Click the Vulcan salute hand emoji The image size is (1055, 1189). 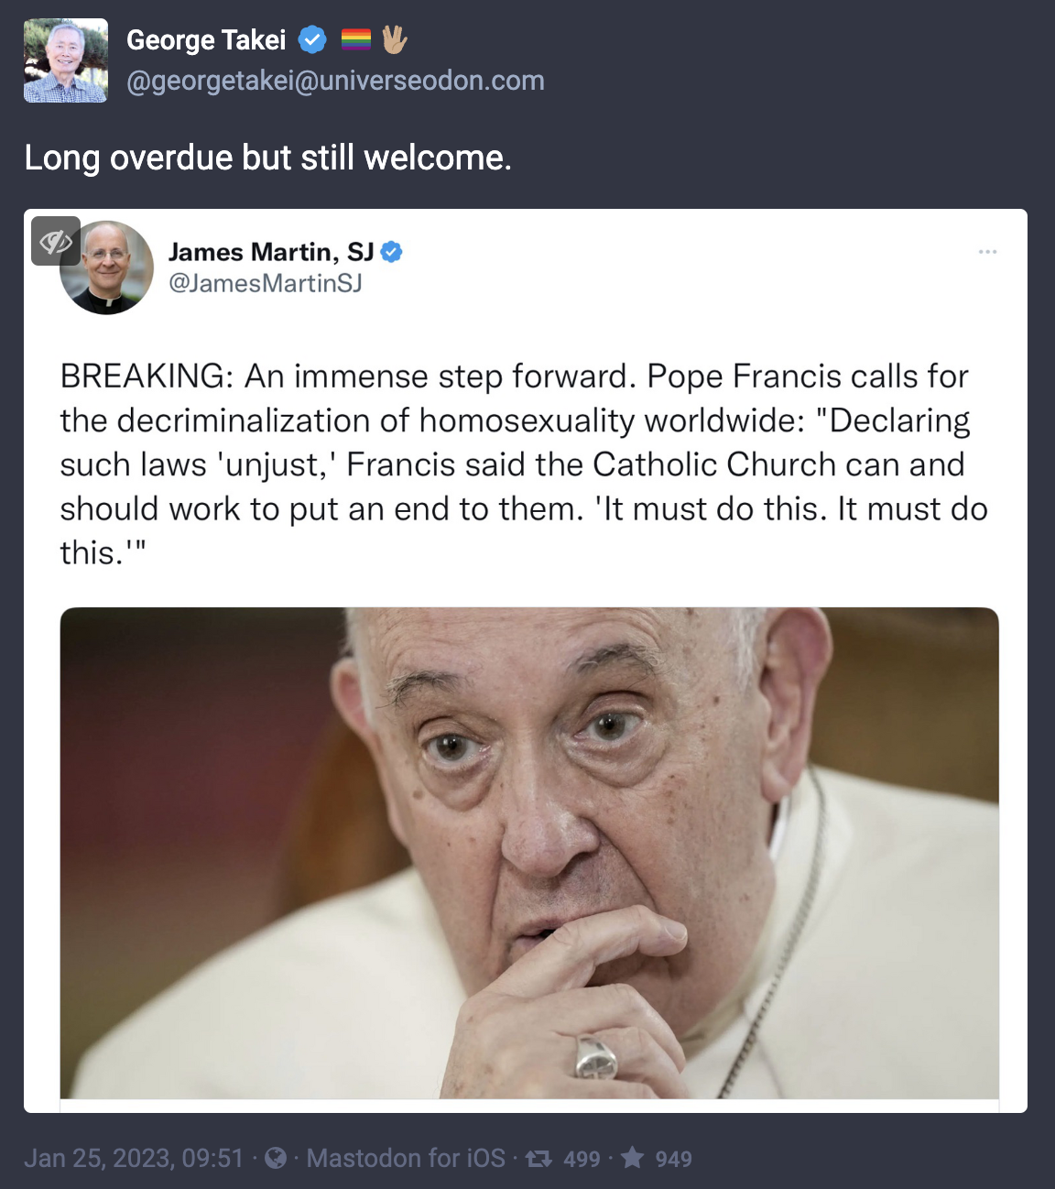[394, 39]
